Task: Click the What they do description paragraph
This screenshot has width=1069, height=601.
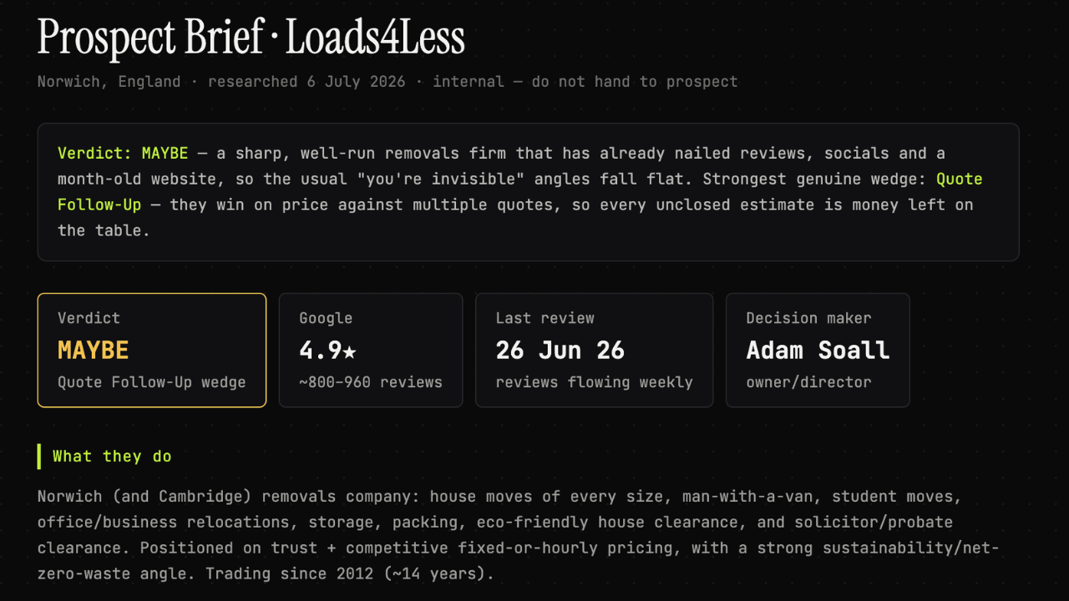Action: [519, 535]
